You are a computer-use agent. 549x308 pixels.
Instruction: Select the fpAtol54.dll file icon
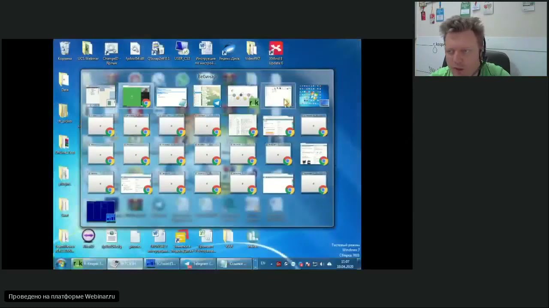[x=135, y=51]
